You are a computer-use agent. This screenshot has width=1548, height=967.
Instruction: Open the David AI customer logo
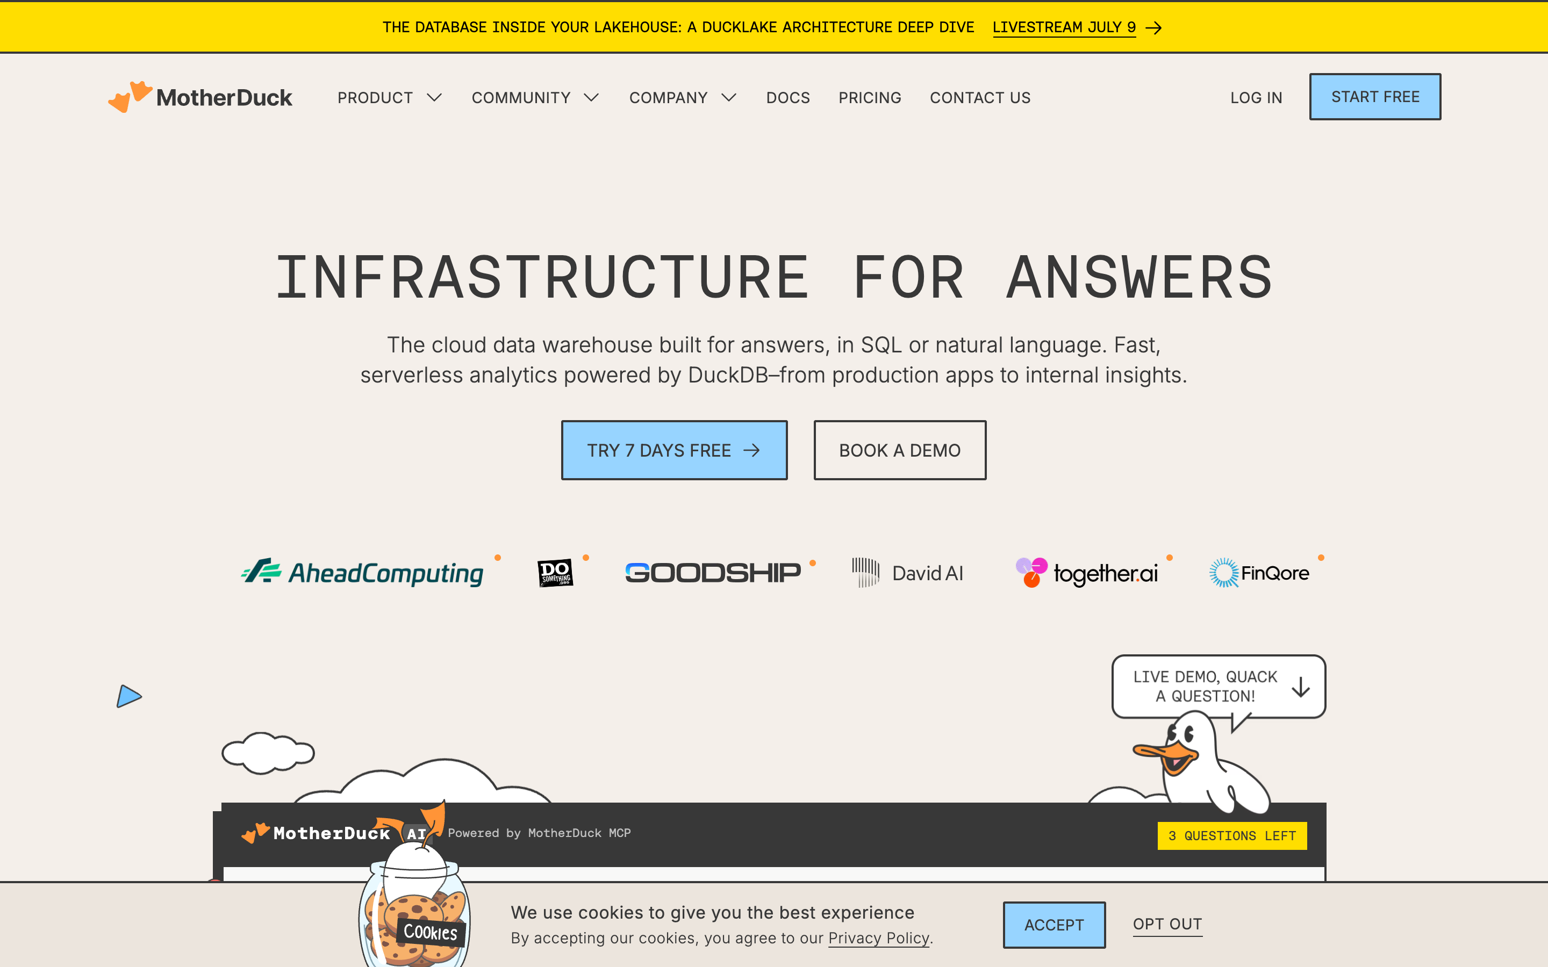pyautogui.click(x=908, y=572)
